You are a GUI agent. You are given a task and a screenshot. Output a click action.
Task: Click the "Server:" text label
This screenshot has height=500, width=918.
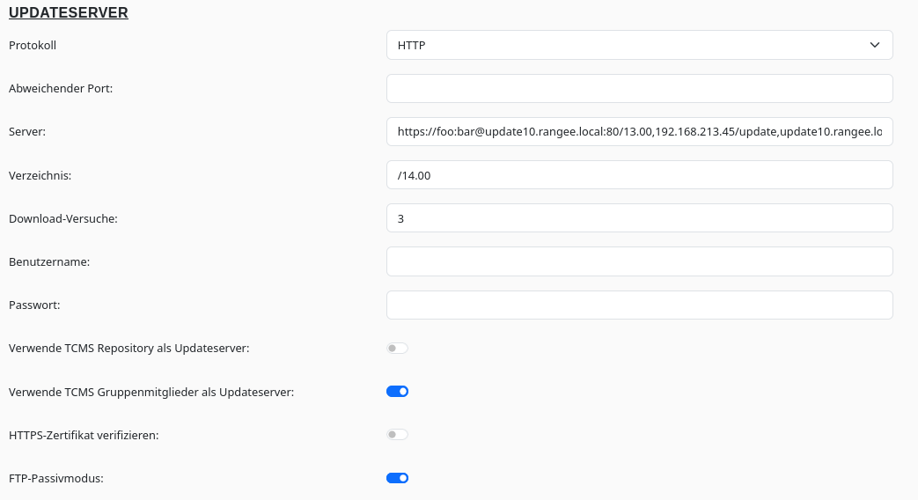27,132
